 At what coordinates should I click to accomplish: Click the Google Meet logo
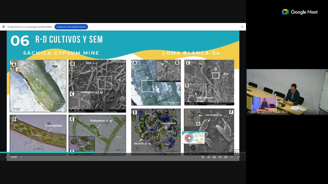tap(300, 12)
